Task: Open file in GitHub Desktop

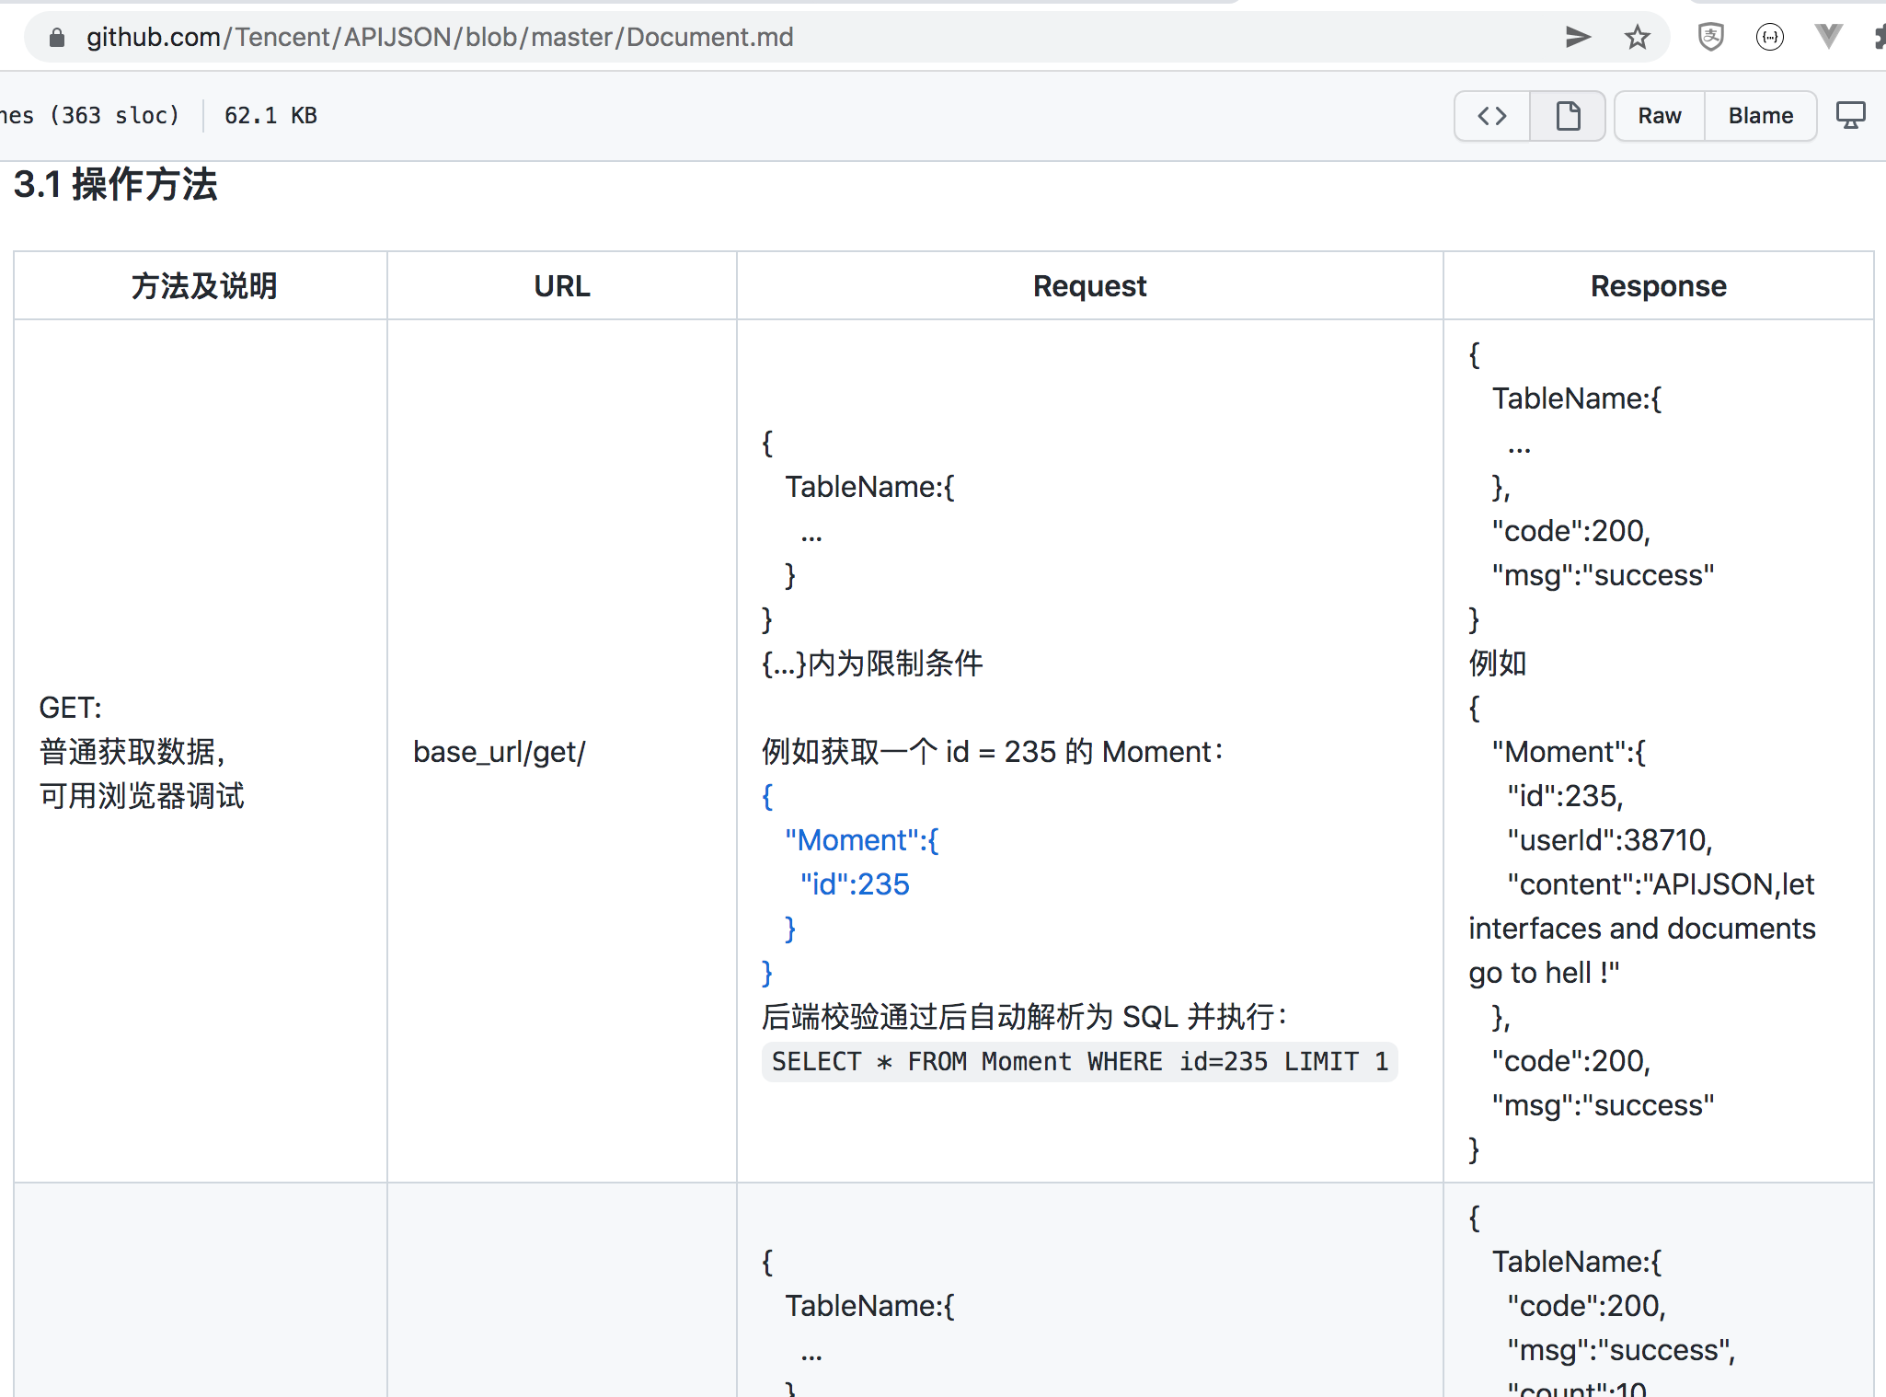Action: (x=1850, y=116)
